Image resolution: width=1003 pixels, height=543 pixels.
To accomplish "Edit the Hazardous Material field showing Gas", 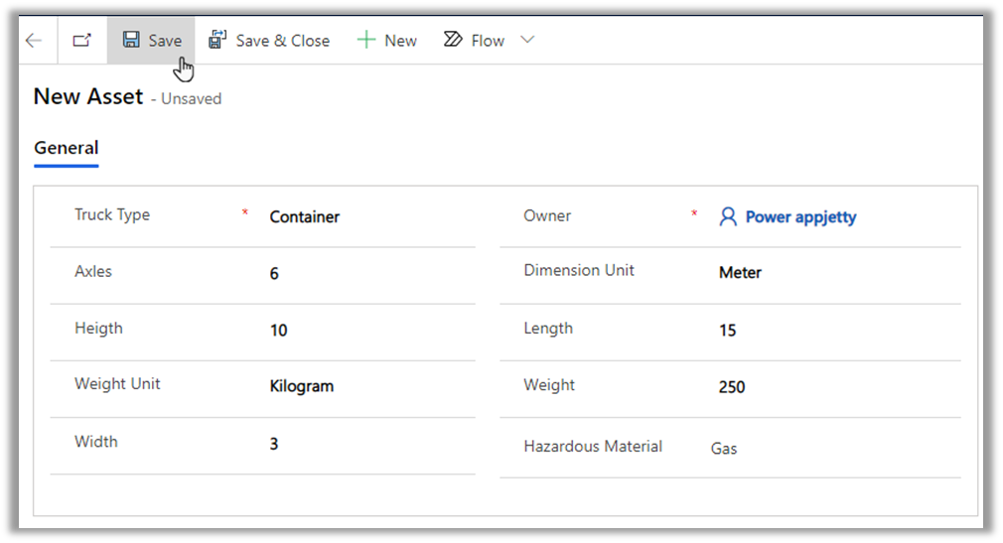I will click(x=724, y=448).
